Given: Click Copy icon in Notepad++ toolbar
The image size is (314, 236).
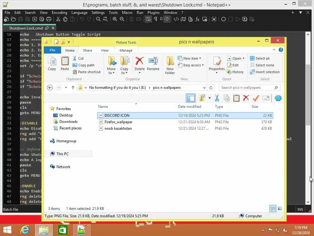Looking at the screenshot, I should [x=65, y=19].
